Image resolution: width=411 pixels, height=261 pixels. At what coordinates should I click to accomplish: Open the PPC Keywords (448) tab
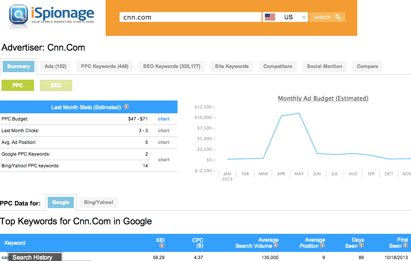pos(104,66)
